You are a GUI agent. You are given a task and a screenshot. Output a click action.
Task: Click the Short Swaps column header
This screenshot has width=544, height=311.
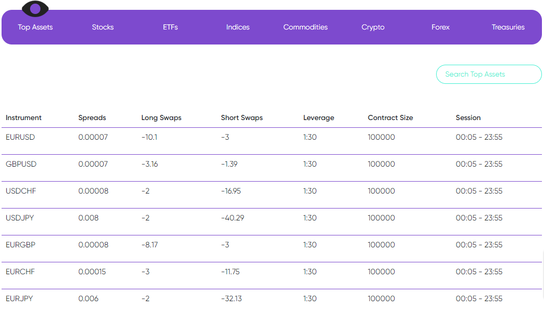(x=242, y=118)
